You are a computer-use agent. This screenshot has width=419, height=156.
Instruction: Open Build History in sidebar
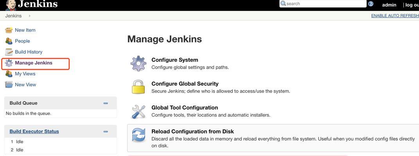pyautogui.click(x=29, y=52)
